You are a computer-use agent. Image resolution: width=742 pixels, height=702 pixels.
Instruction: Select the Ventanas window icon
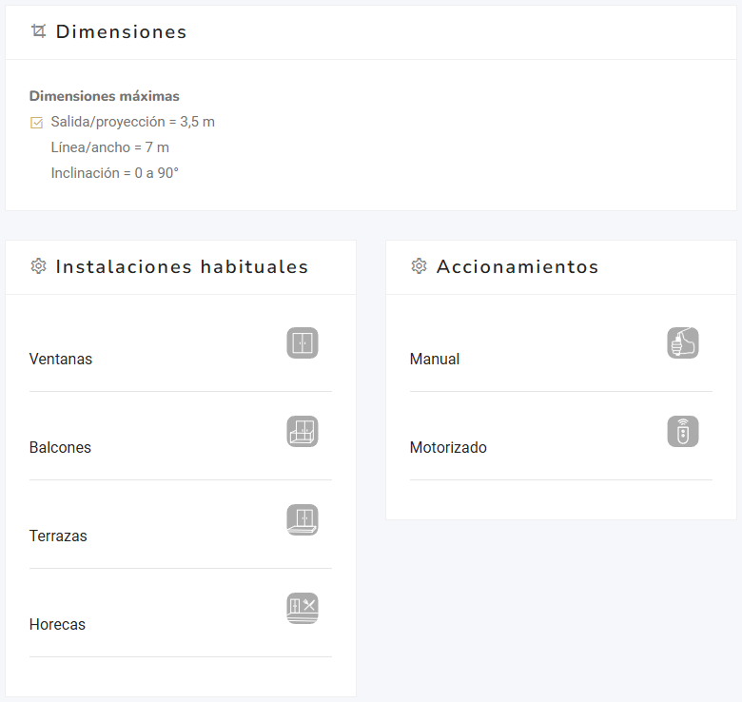pos(303,343)
